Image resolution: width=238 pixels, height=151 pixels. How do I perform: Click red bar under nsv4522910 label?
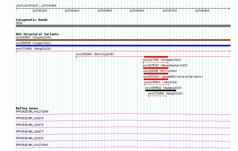[x=156, y=79]
